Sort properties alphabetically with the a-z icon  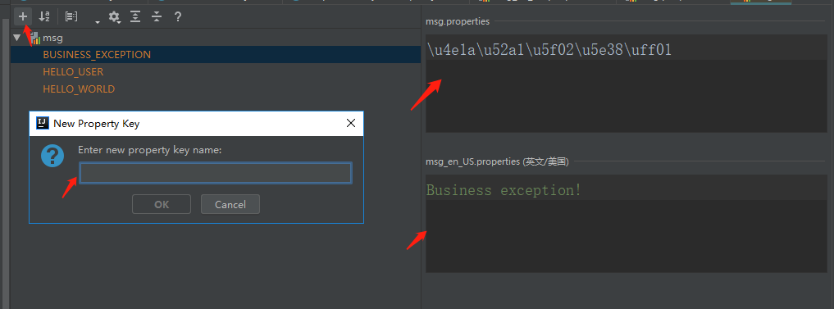tap(44, 16)
